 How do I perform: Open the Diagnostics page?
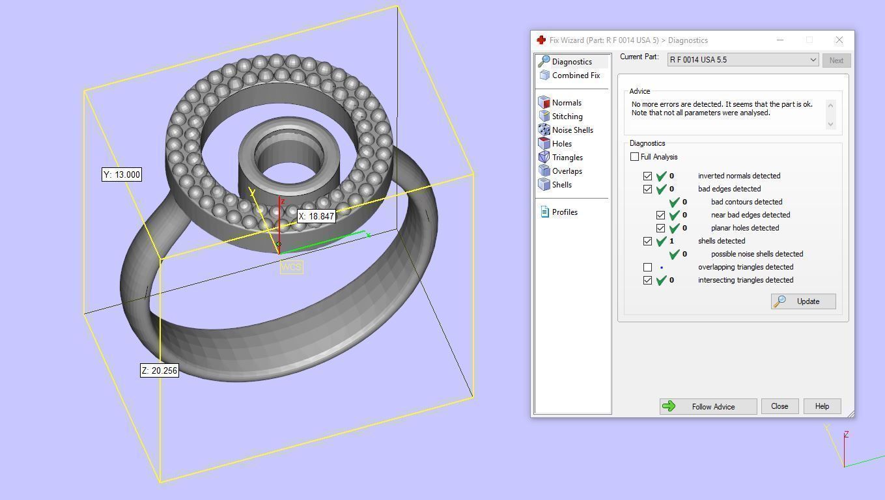point(572,62)
